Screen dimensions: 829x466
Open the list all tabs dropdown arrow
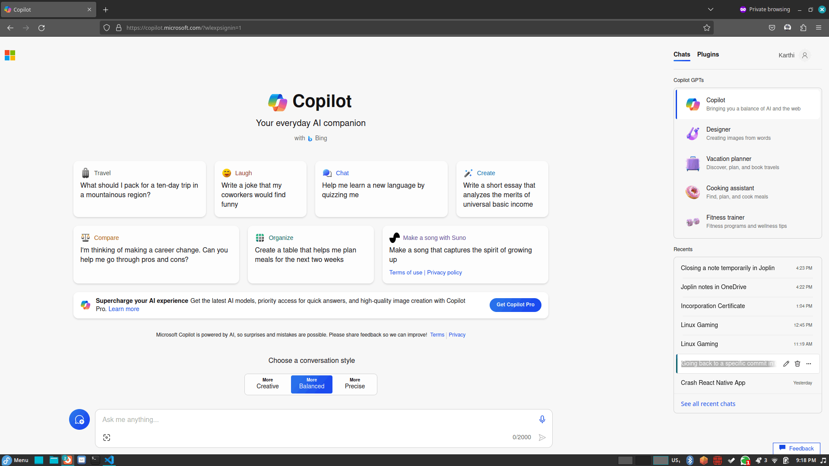[x=711, y=9]
